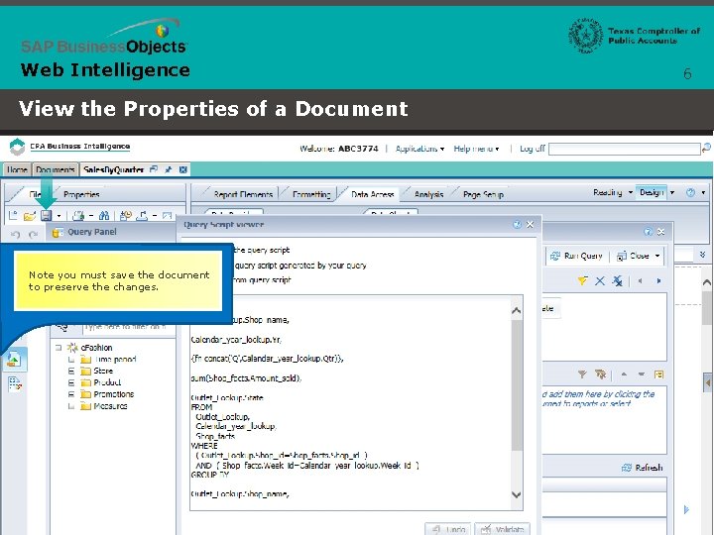Open the Save dropdown arrow

pyautogui.click(x=59, y=216)
